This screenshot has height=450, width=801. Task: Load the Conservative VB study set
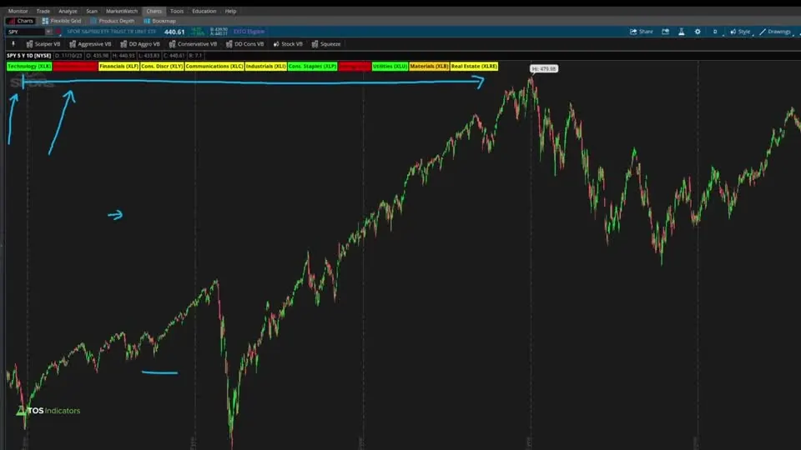click(193, 44)
